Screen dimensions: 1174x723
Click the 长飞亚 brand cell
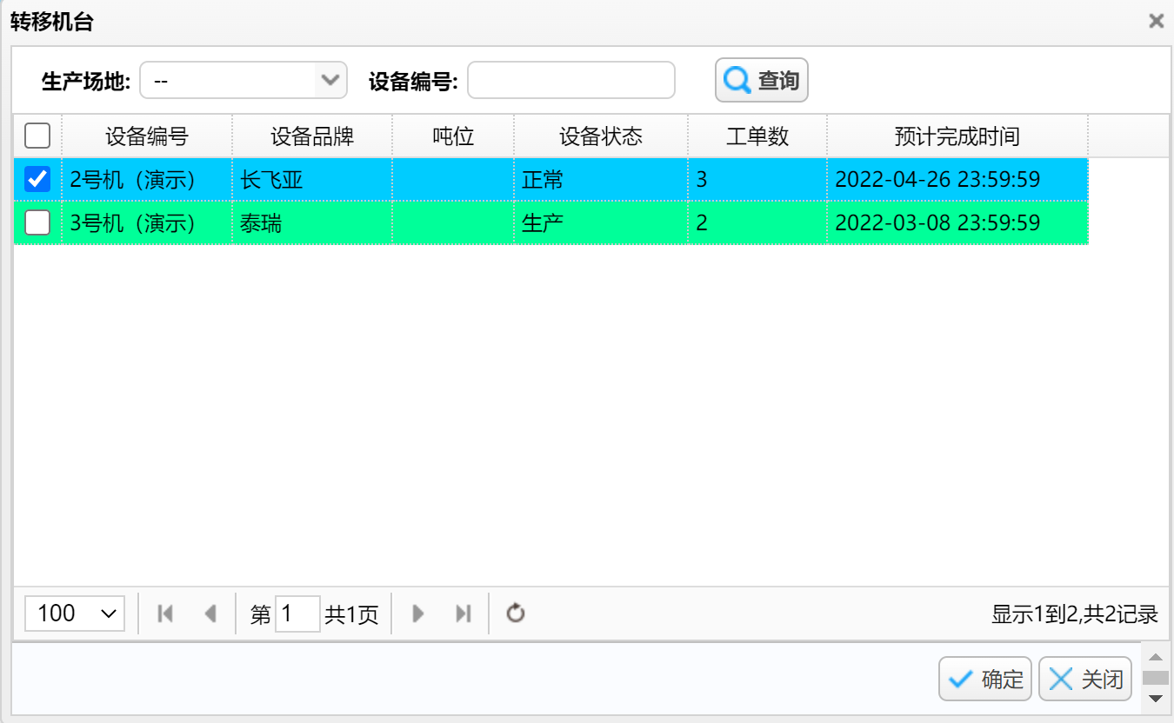coord(312,180)
